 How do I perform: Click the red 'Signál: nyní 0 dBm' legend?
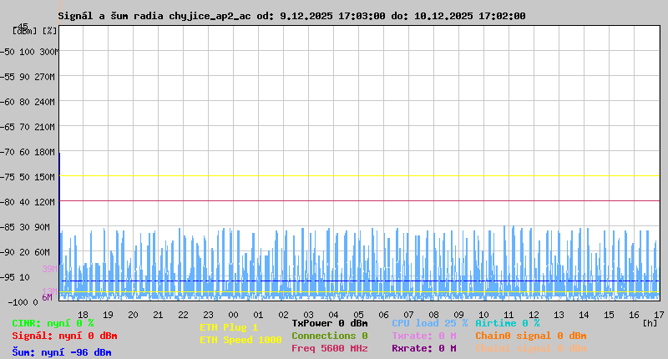(64, 336)
